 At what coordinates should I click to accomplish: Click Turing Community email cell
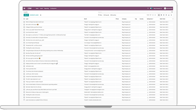(x=95, y=51)
